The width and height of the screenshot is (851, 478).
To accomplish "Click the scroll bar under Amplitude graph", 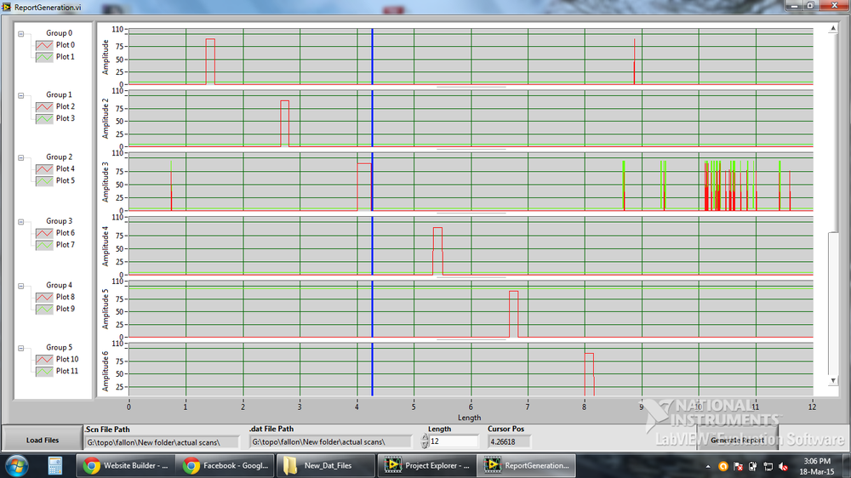I will [x=471, y=87].
